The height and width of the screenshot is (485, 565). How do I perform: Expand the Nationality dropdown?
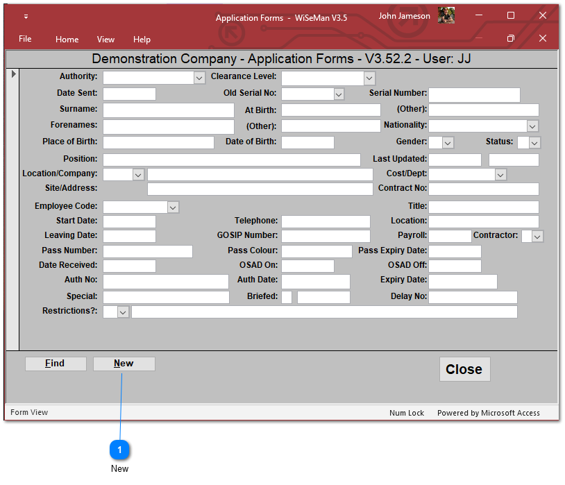point(532,126)
